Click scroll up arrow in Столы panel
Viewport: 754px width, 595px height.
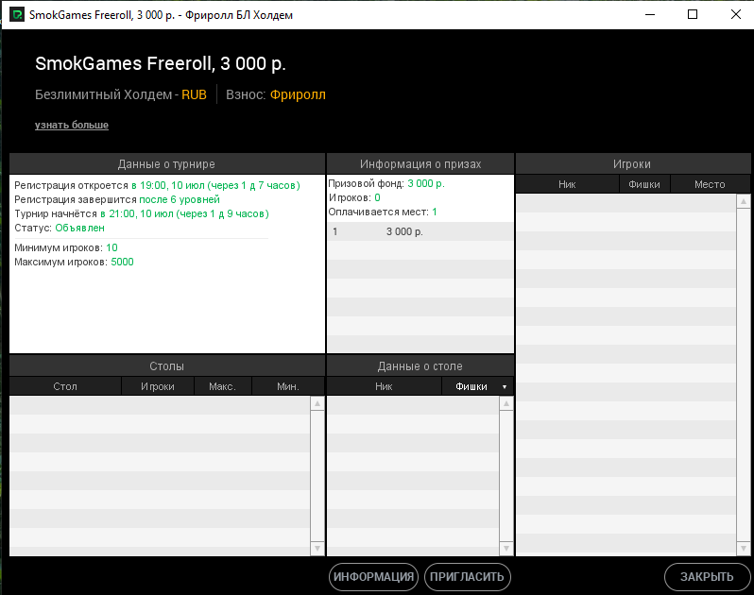pyautogui.click(x=317, y=403)
